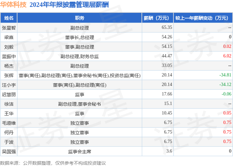Click the name cell 王华
The width and height of the screenshot is (233, 166).
pyautogui.click(x=9, y=113)
